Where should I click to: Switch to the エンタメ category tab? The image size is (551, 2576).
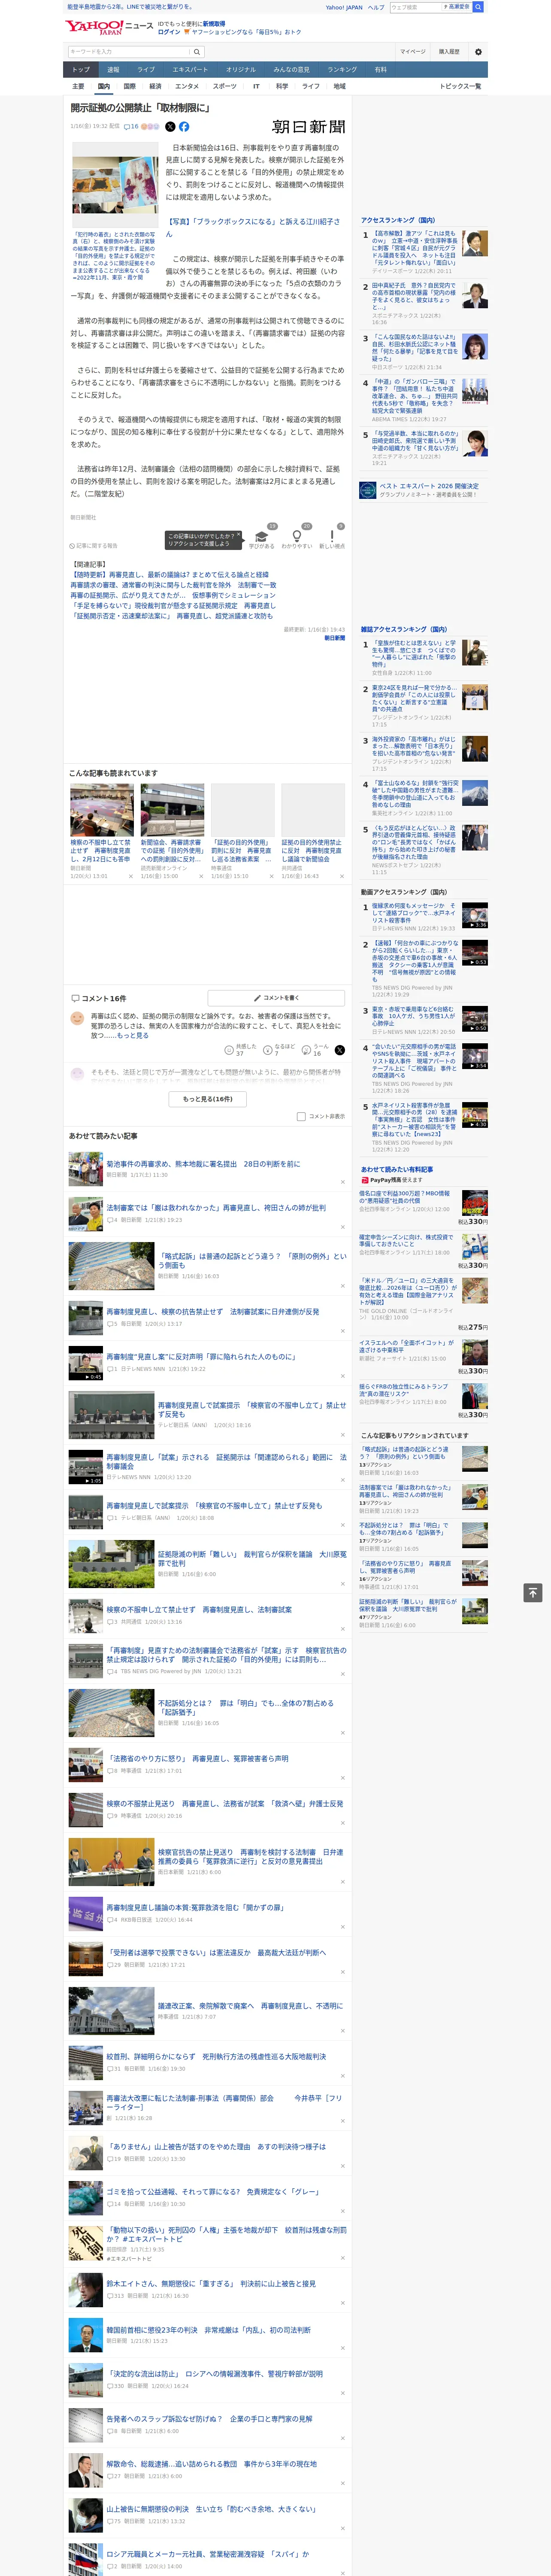click(x=187, y=86)
